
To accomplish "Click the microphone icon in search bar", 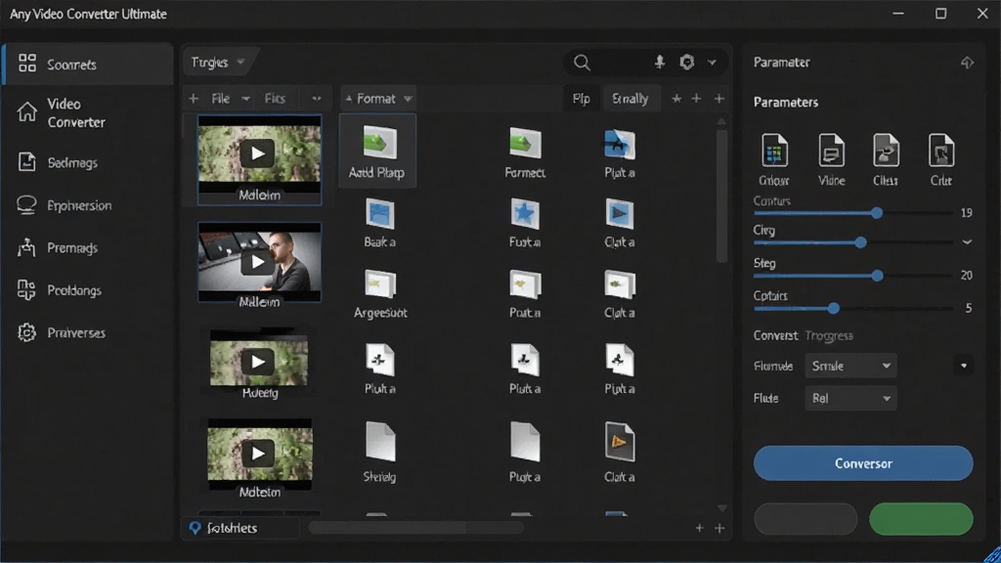I will [660, 62].
